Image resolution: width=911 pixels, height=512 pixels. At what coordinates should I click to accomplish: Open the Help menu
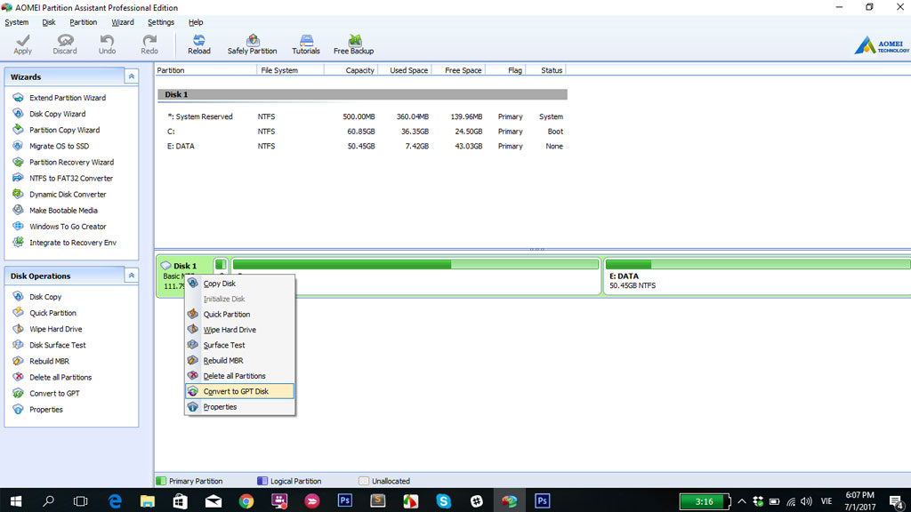196,22
